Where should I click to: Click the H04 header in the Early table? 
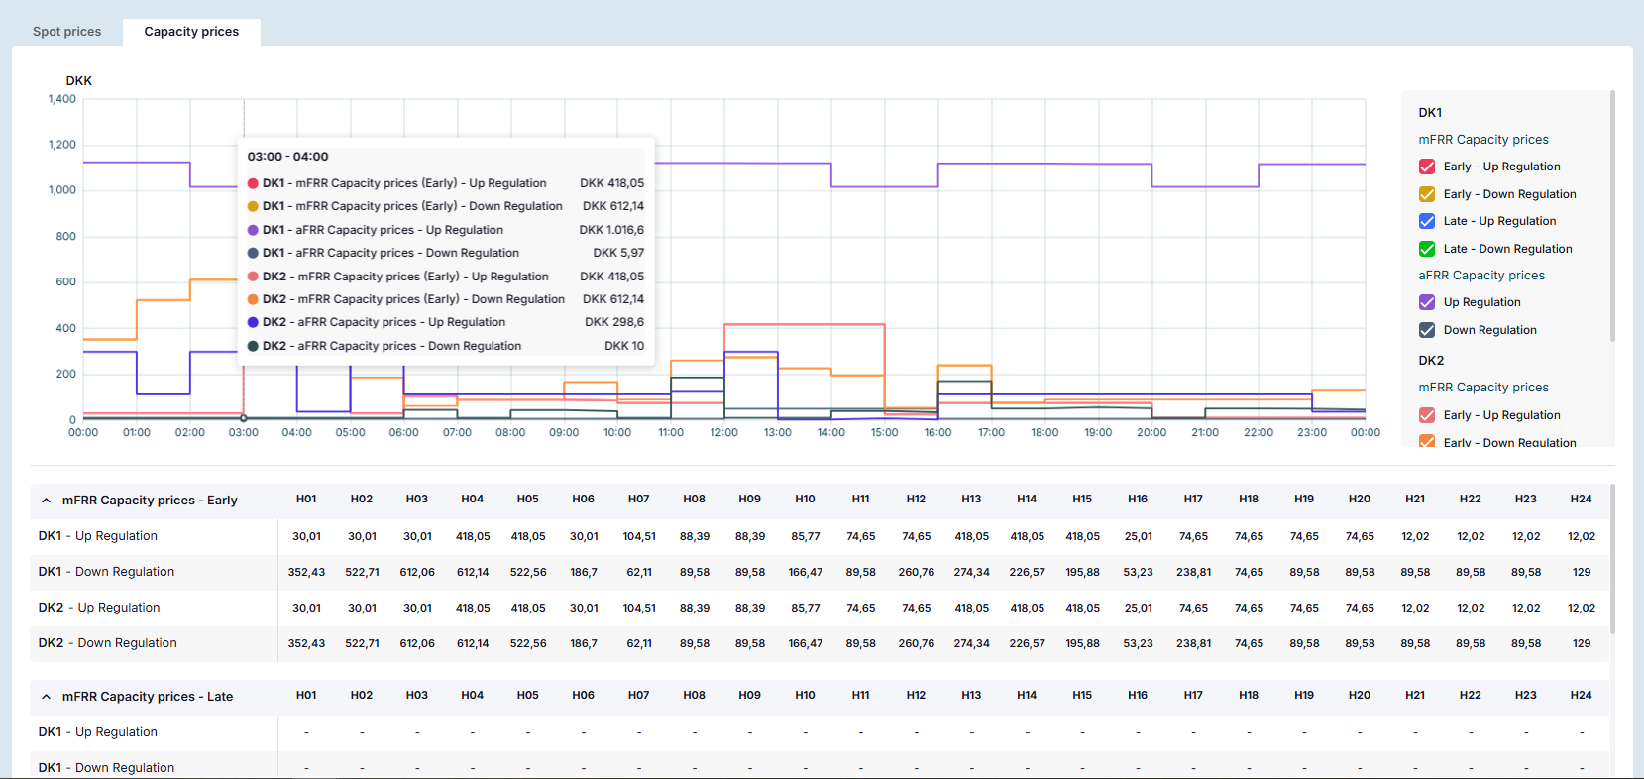pyautogui.click(x=473, y=500)
